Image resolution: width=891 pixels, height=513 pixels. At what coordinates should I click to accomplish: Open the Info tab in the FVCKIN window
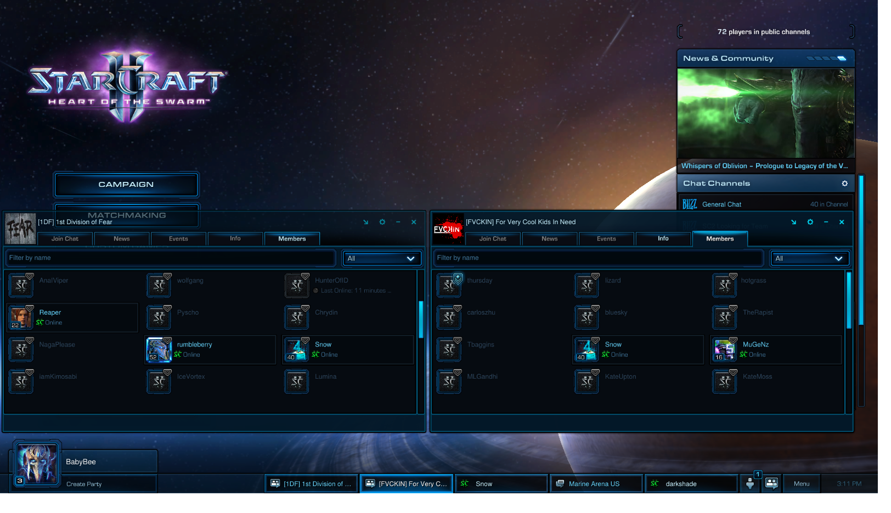pos(663,239)
